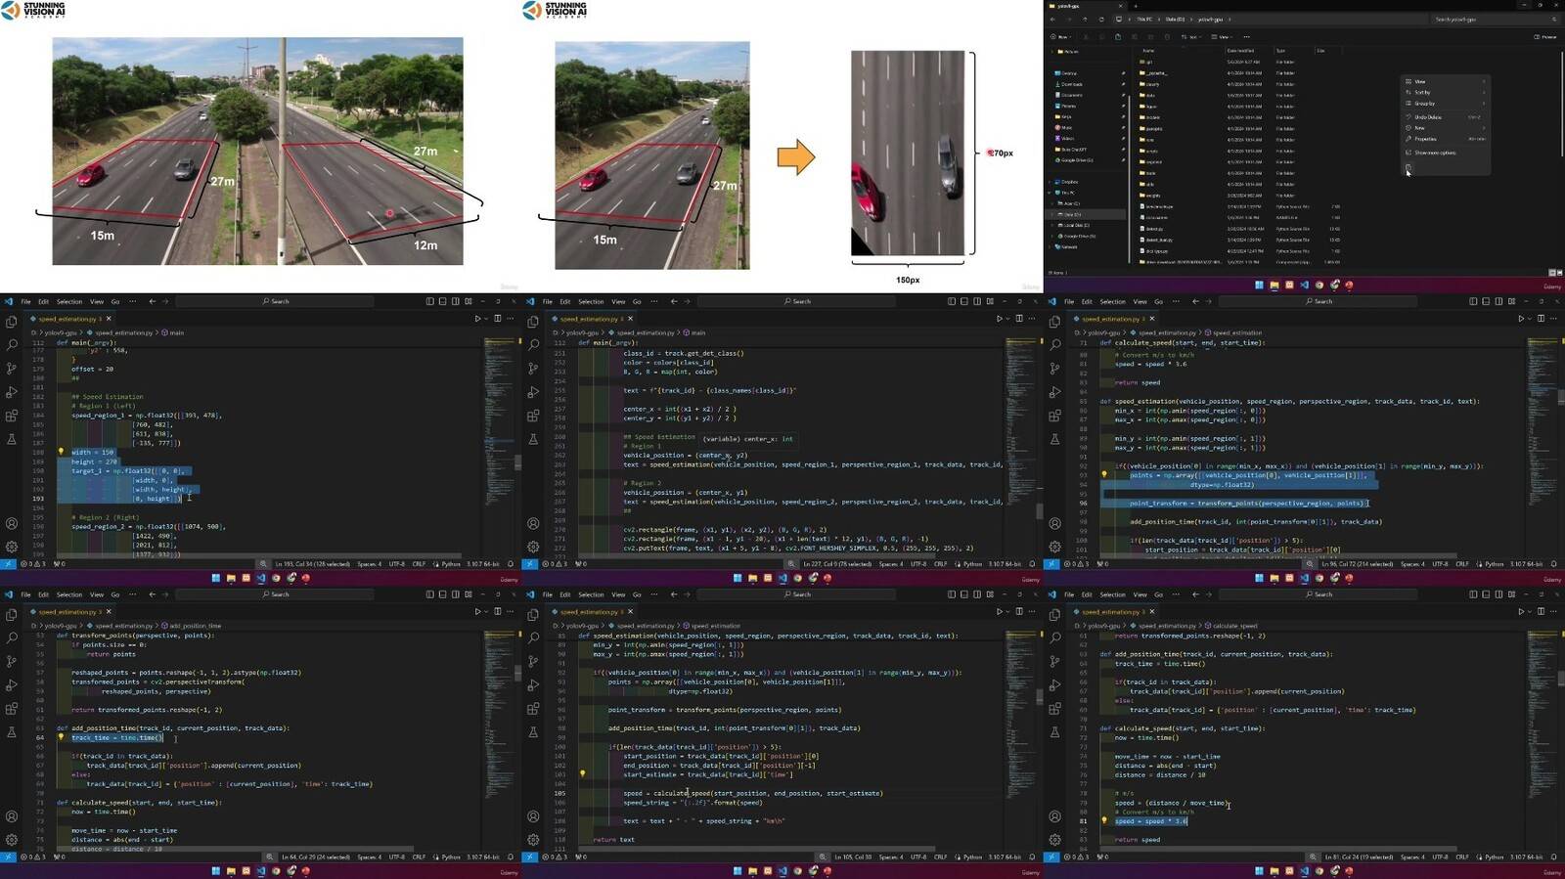
Task: Toggle Panel in the Ln 81 VS Code window
Action: [x=1486, y=594]
